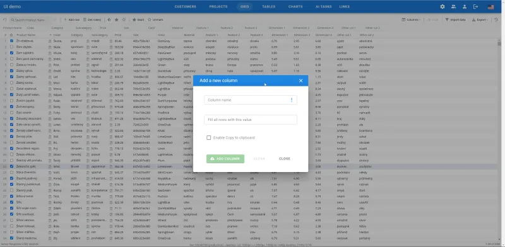Open settings via the gear icon
This screenshot has height=247, width=505.
[x=443, y=6]
